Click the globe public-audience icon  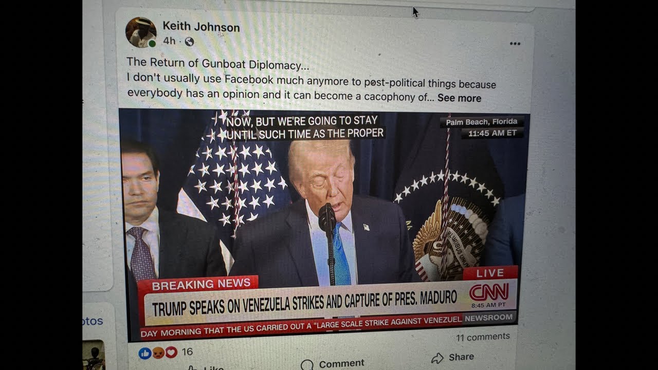(x=189, y=42)
